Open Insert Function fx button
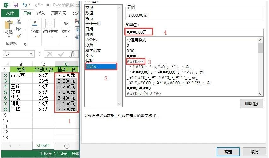Screen dimensions: 269x158 pyautogui.click(x=72, y=54)
